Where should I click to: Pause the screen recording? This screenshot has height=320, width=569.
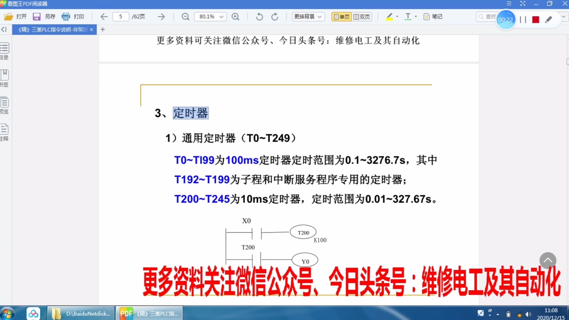[523, 20]
